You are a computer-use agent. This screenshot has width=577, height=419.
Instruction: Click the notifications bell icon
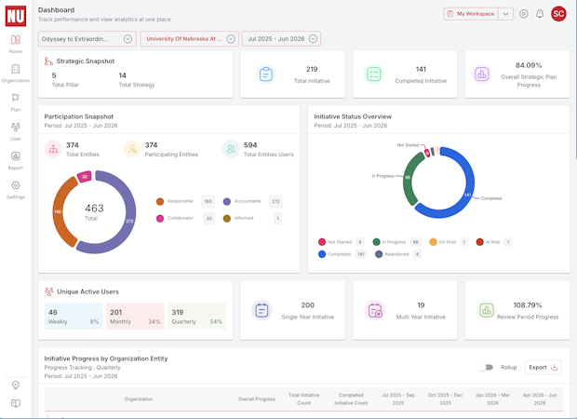coord(540,14)
